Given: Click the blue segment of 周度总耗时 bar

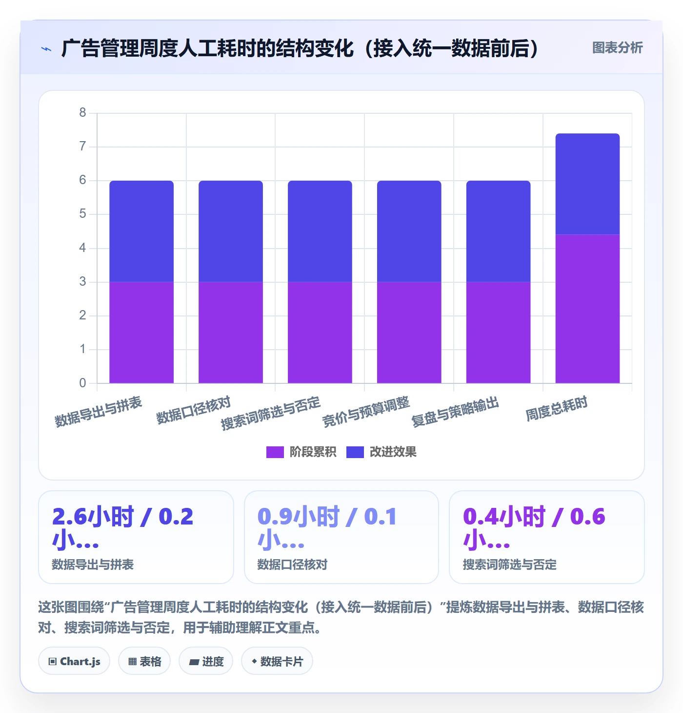Looking at the screenshot, I should pyautogui.click(x=588, y=184).
